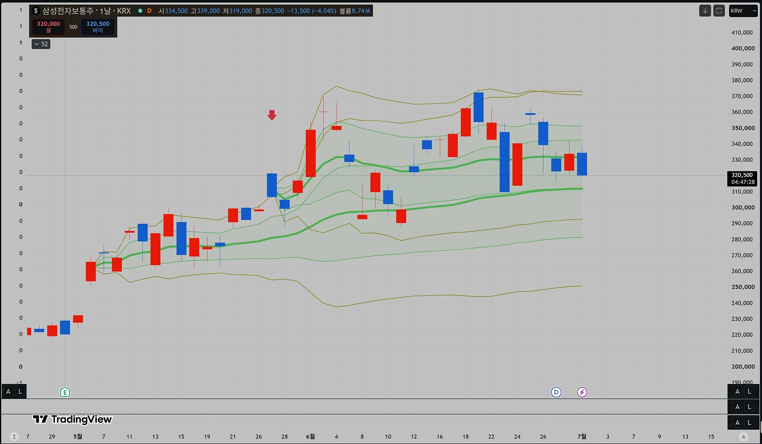Screen dimensions: 762x444
Task: Toggle log L on bottom pane scale
Action: [x=749, y=423]
